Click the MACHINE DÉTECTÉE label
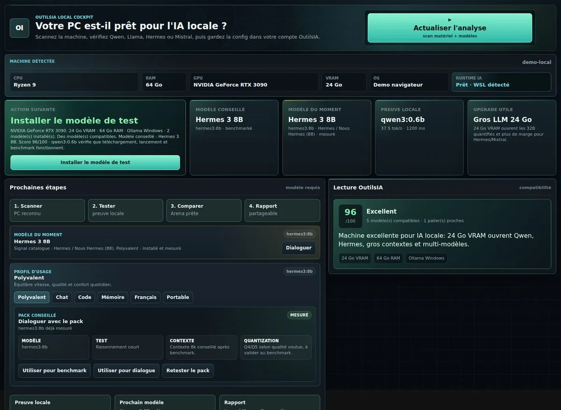Image resolution: width=561 pixels, height=410 pixels. click(32, 61)
